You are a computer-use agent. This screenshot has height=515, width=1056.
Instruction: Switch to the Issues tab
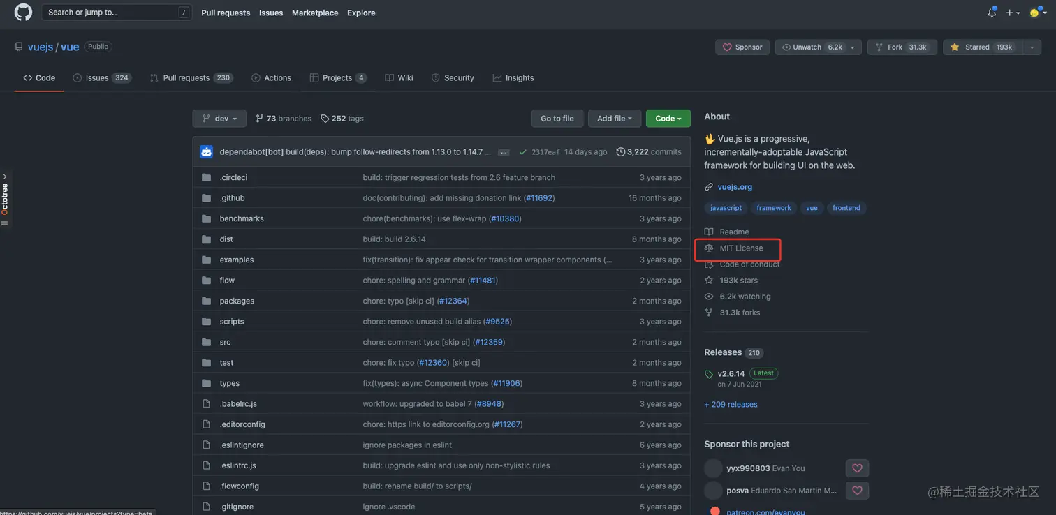(x=102, y=77)
